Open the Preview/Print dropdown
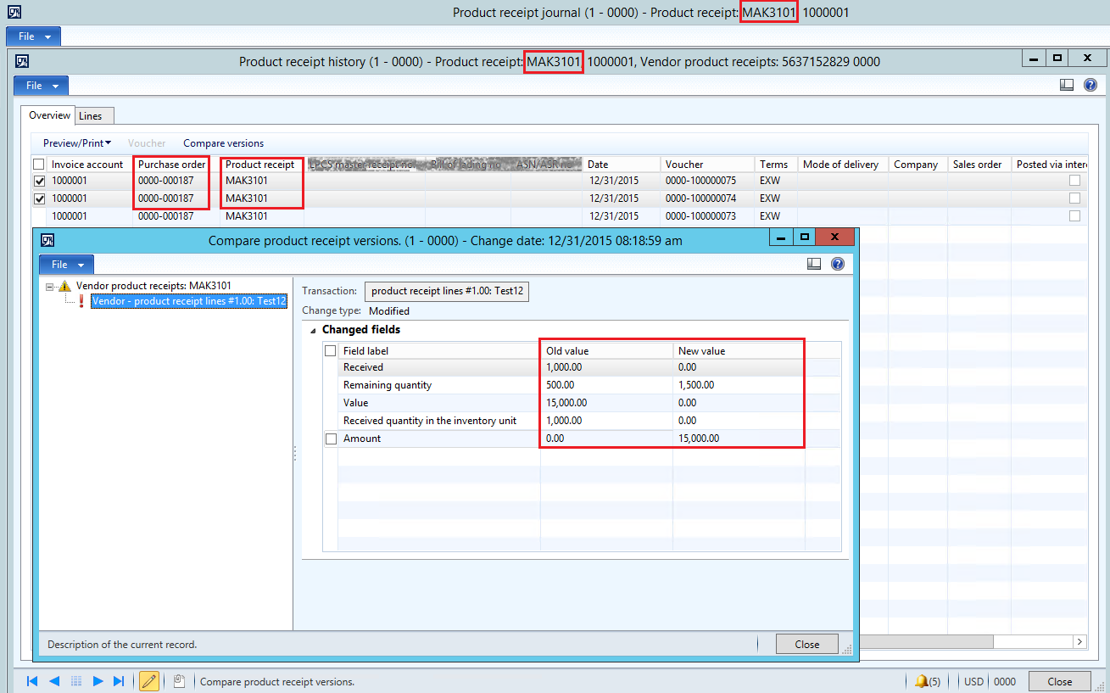Viewport: 1110px width, 693px height. (x=77, y=143)
